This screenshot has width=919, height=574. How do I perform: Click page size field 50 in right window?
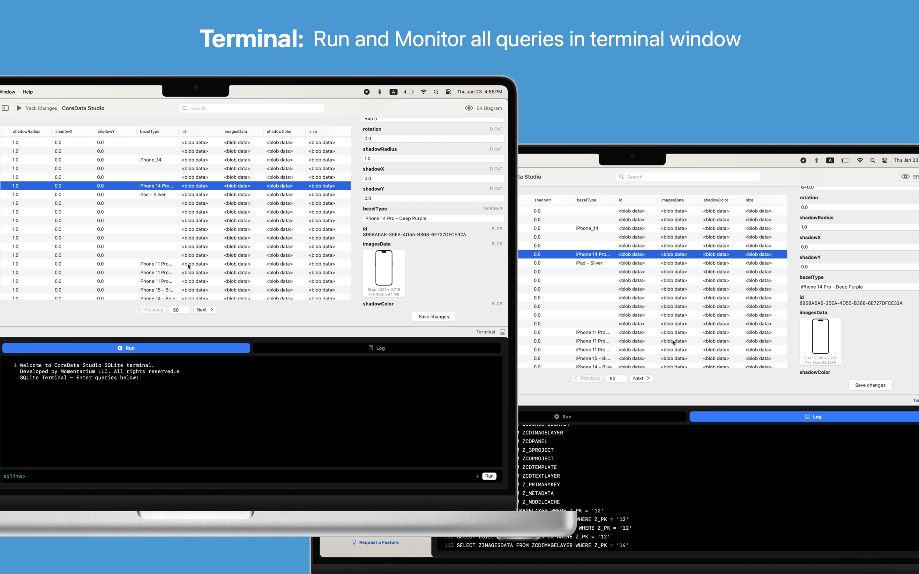[x=616, y=378]
